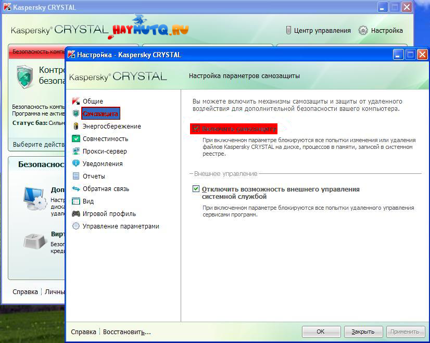Open Справка link in settings dialog
Screen dimensions: 430x343
(83, 332)
